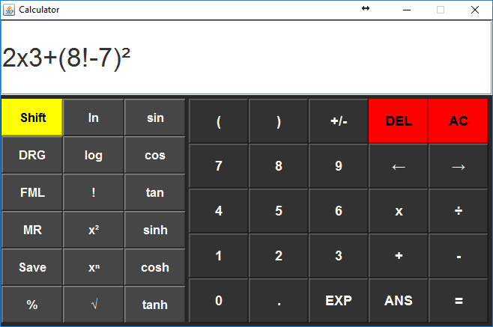Toggle the yellow Shift key
The image size is (493, 327).
[32, 117]
